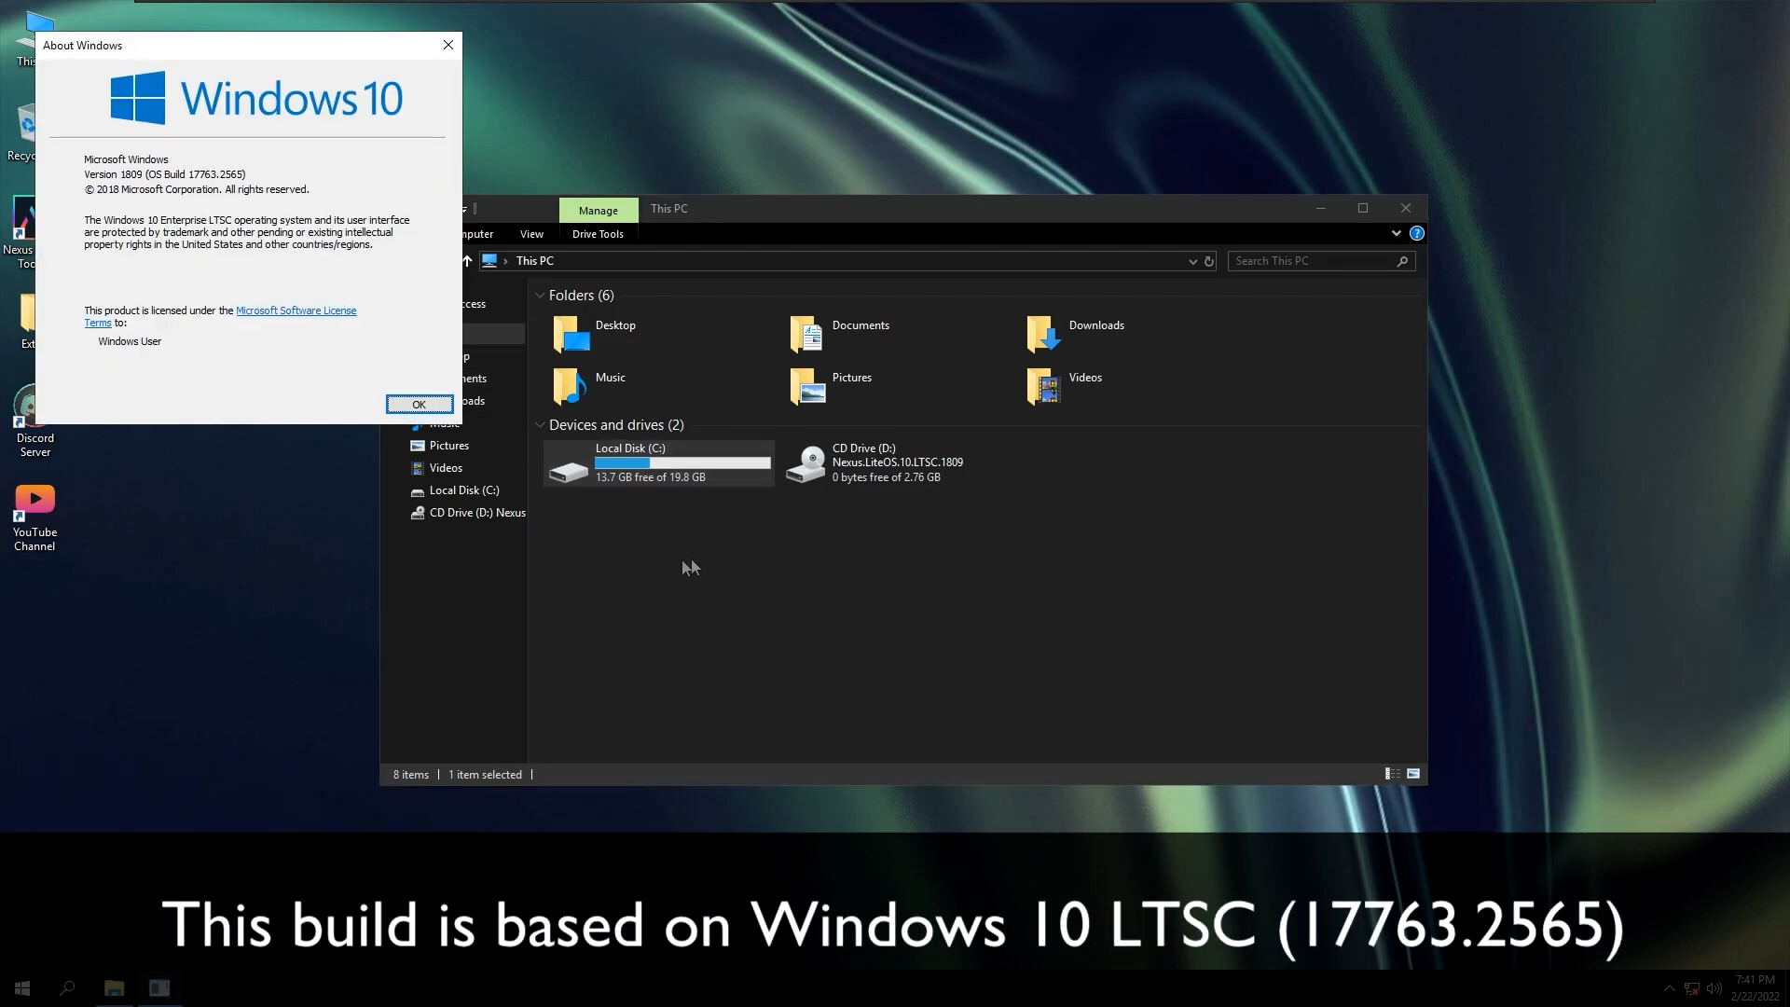The height and width of the screenshot is (1007, 1790).
Task: Click the '13.7 GB free of 19.8 GB' text
Action: [651, 477]
